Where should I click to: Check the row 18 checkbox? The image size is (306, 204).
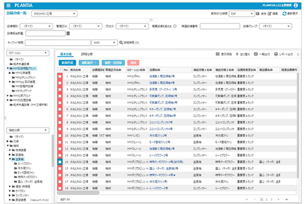coord(60,188)
